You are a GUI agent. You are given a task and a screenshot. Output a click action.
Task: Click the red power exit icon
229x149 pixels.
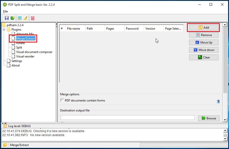tap(33, 18)
